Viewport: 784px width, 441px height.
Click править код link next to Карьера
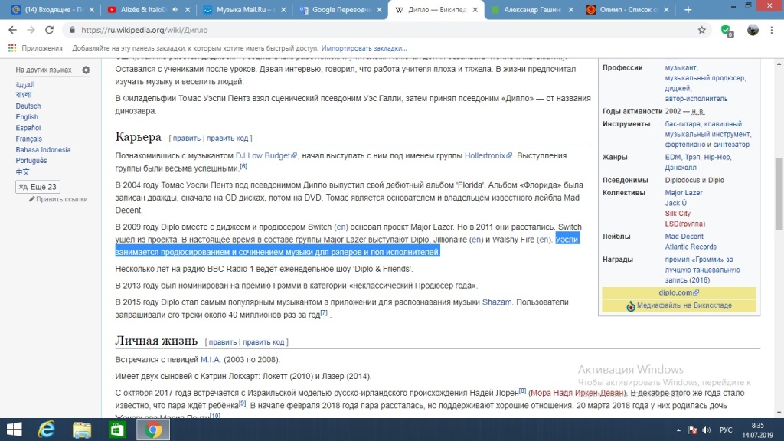227,138
